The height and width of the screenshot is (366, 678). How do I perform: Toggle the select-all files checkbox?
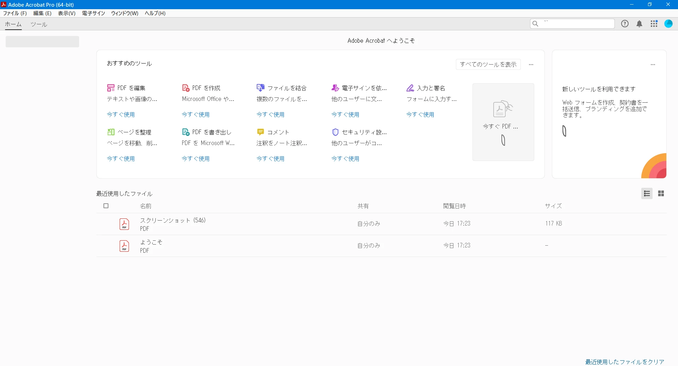pos(106,206)
